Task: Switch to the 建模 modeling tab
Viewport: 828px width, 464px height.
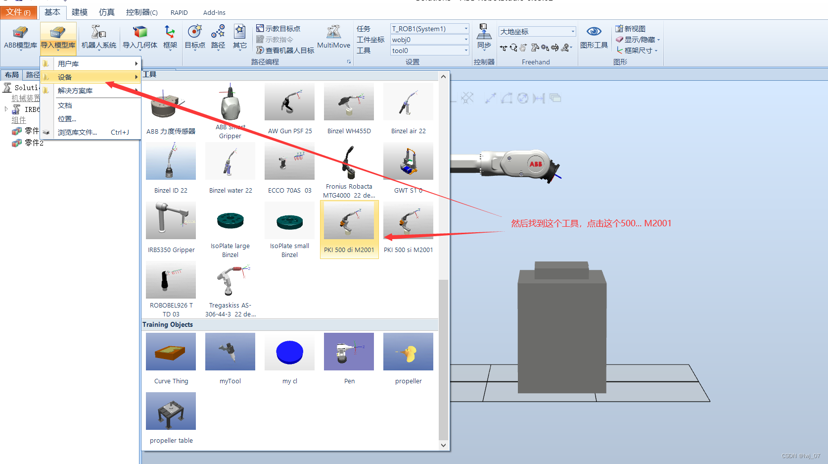Action: click(x=80, y=12)
